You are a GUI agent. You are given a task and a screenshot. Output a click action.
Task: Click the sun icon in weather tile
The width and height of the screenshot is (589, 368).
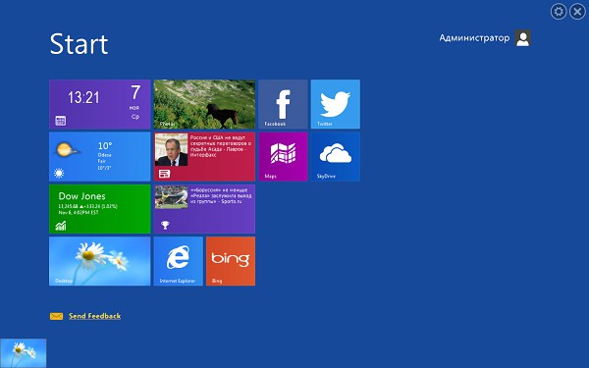click(x=59, y=173)
